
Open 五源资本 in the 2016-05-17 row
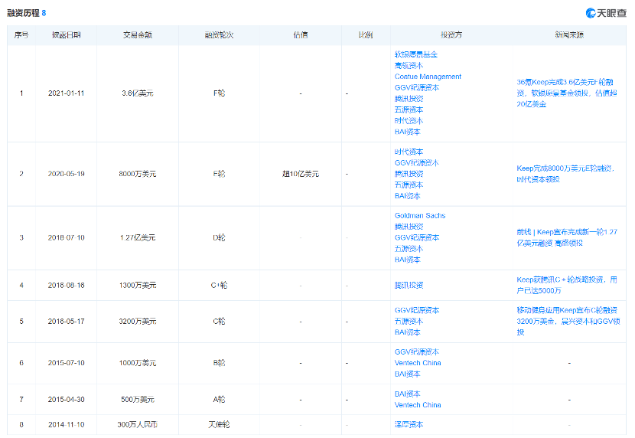pos(409,322)
